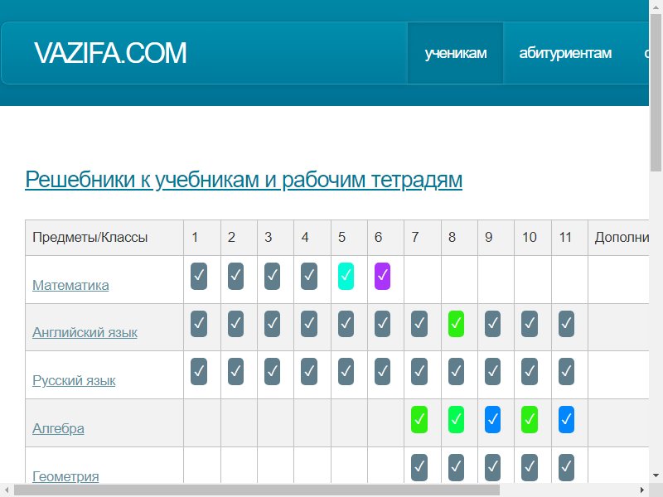Click the green checkmark for Алгебра class 7
The image size is (663, 497).
(419, 420)
